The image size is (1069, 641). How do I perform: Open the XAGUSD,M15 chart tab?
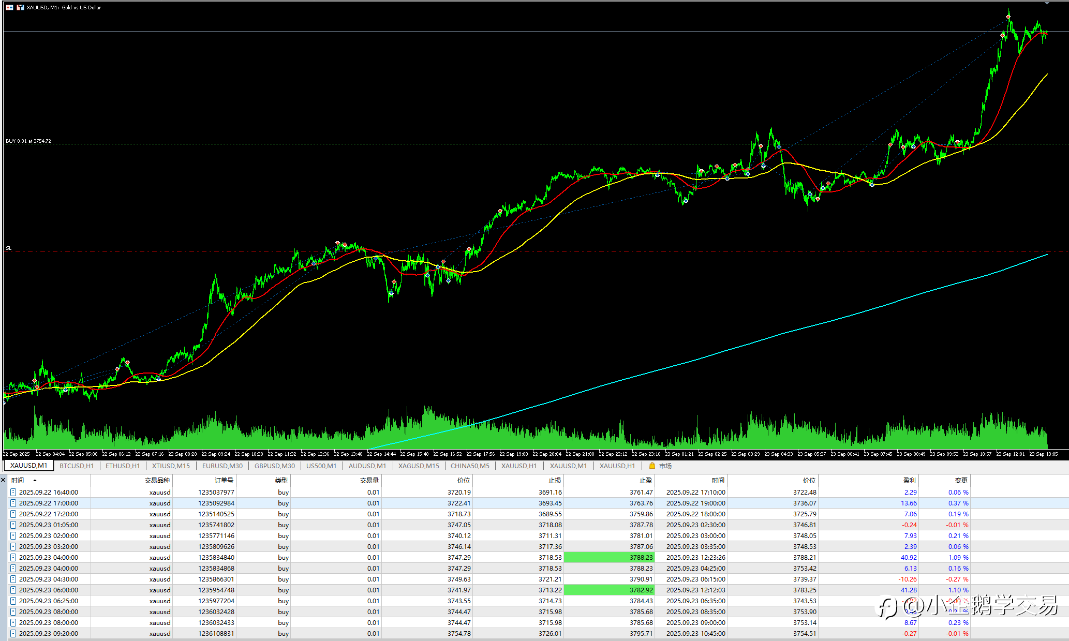pyautogui.click(x=418, y=466)
